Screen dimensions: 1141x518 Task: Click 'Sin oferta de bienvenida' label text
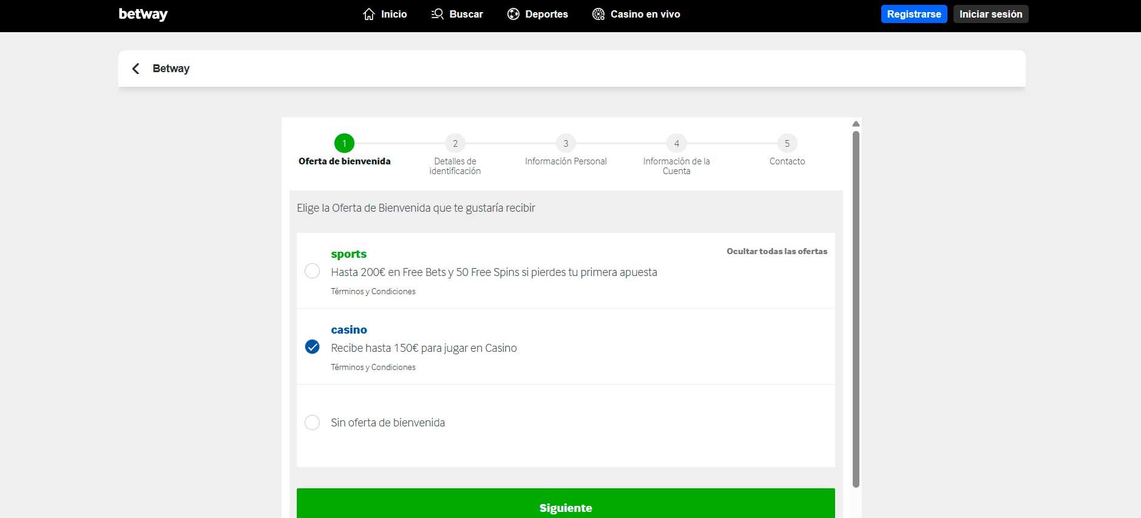(x=388, y=423)
